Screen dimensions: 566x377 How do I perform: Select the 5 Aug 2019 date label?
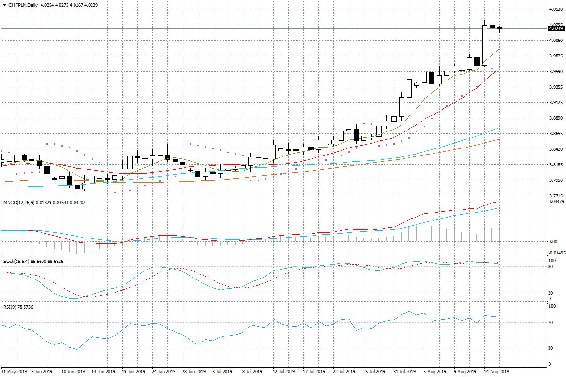(434, 372)
